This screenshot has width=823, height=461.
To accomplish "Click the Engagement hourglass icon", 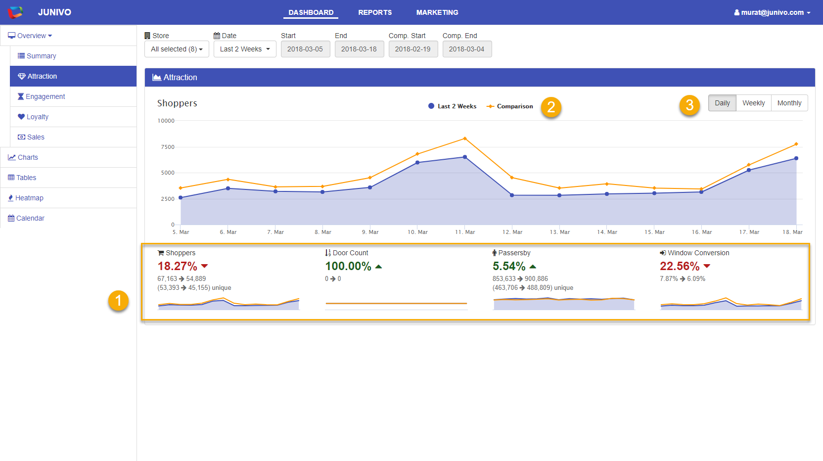I will tap(21, 96).
